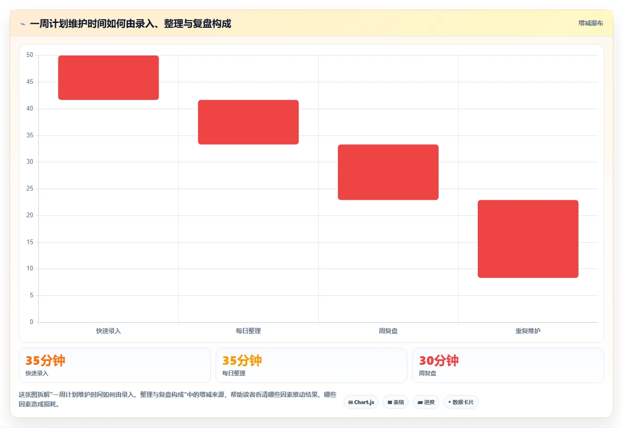
Task: Select the 表格 tag chip
Action: [x=395, y=402]
